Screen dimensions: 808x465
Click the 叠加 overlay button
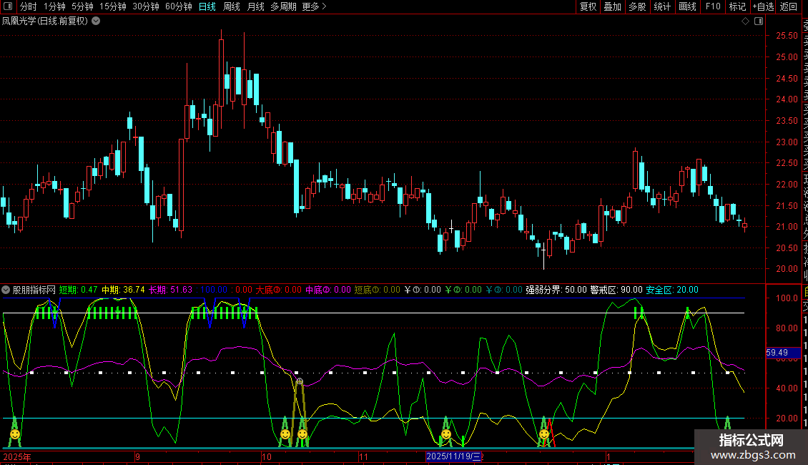click(x=612, y=7)
